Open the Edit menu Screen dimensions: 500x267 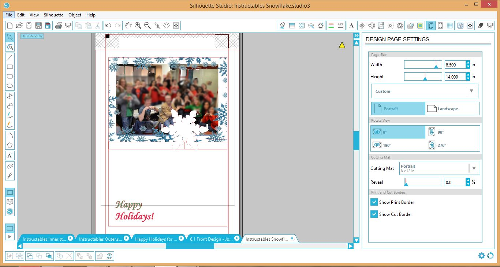(x=21, y=15)
